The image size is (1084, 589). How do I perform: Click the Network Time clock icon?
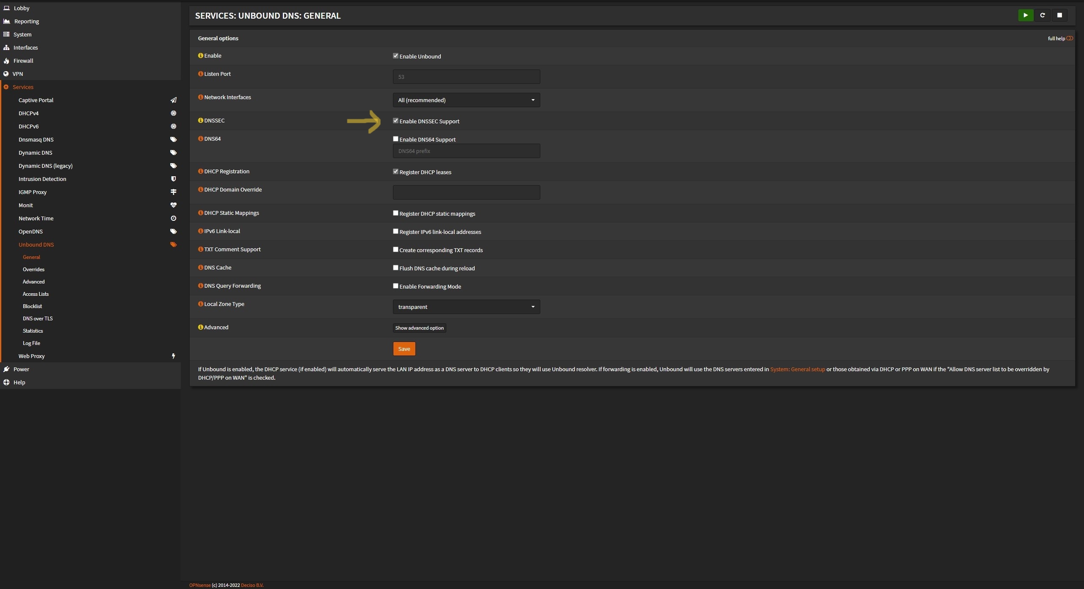pyautogui.click(x=173, y=218)
